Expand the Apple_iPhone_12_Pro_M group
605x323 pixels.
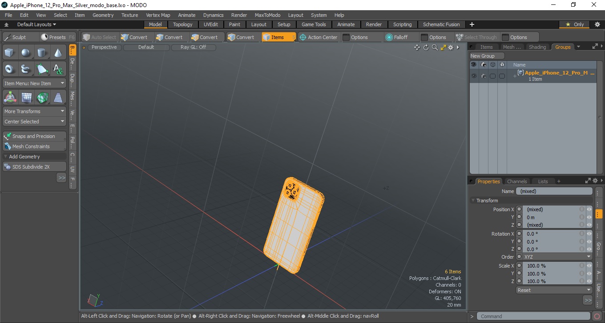pyautogui.click(x=515, y=76)
